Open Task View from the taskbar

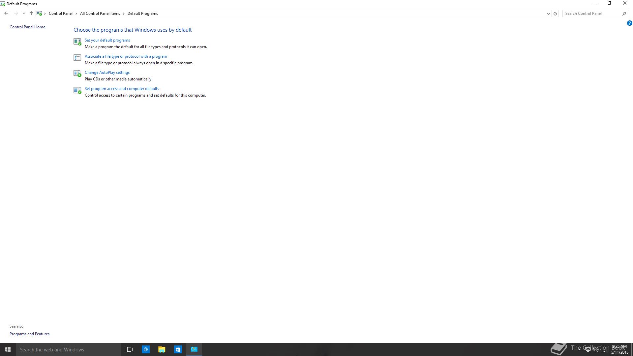[x=129, y=349]
